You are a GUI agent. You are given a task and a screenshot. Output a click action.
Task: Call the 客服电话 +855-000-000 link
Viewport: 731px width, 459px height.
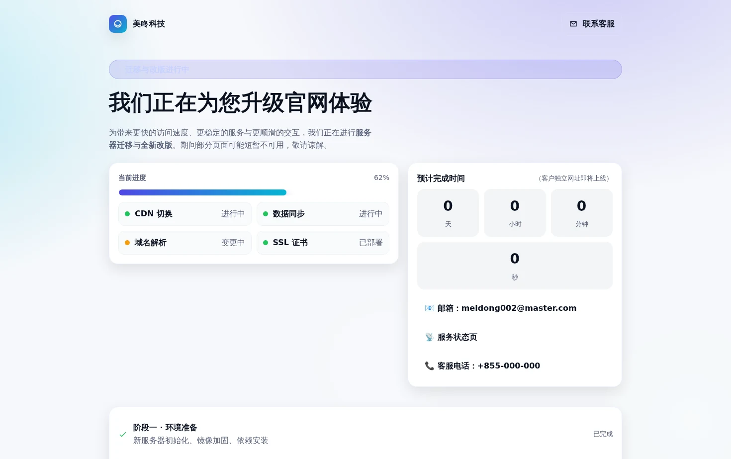pos(515,366)
